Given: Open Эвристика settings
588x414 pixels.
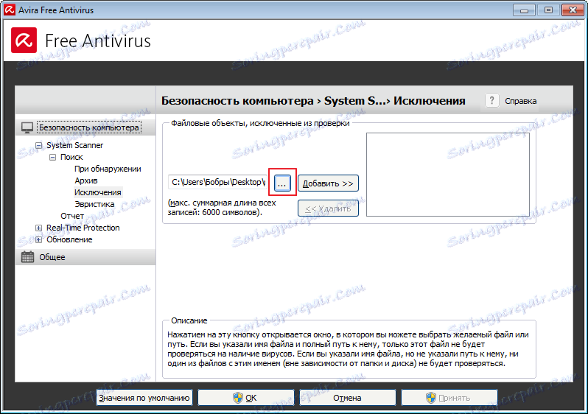Looking at the screenshot, I should coord(94,204).
